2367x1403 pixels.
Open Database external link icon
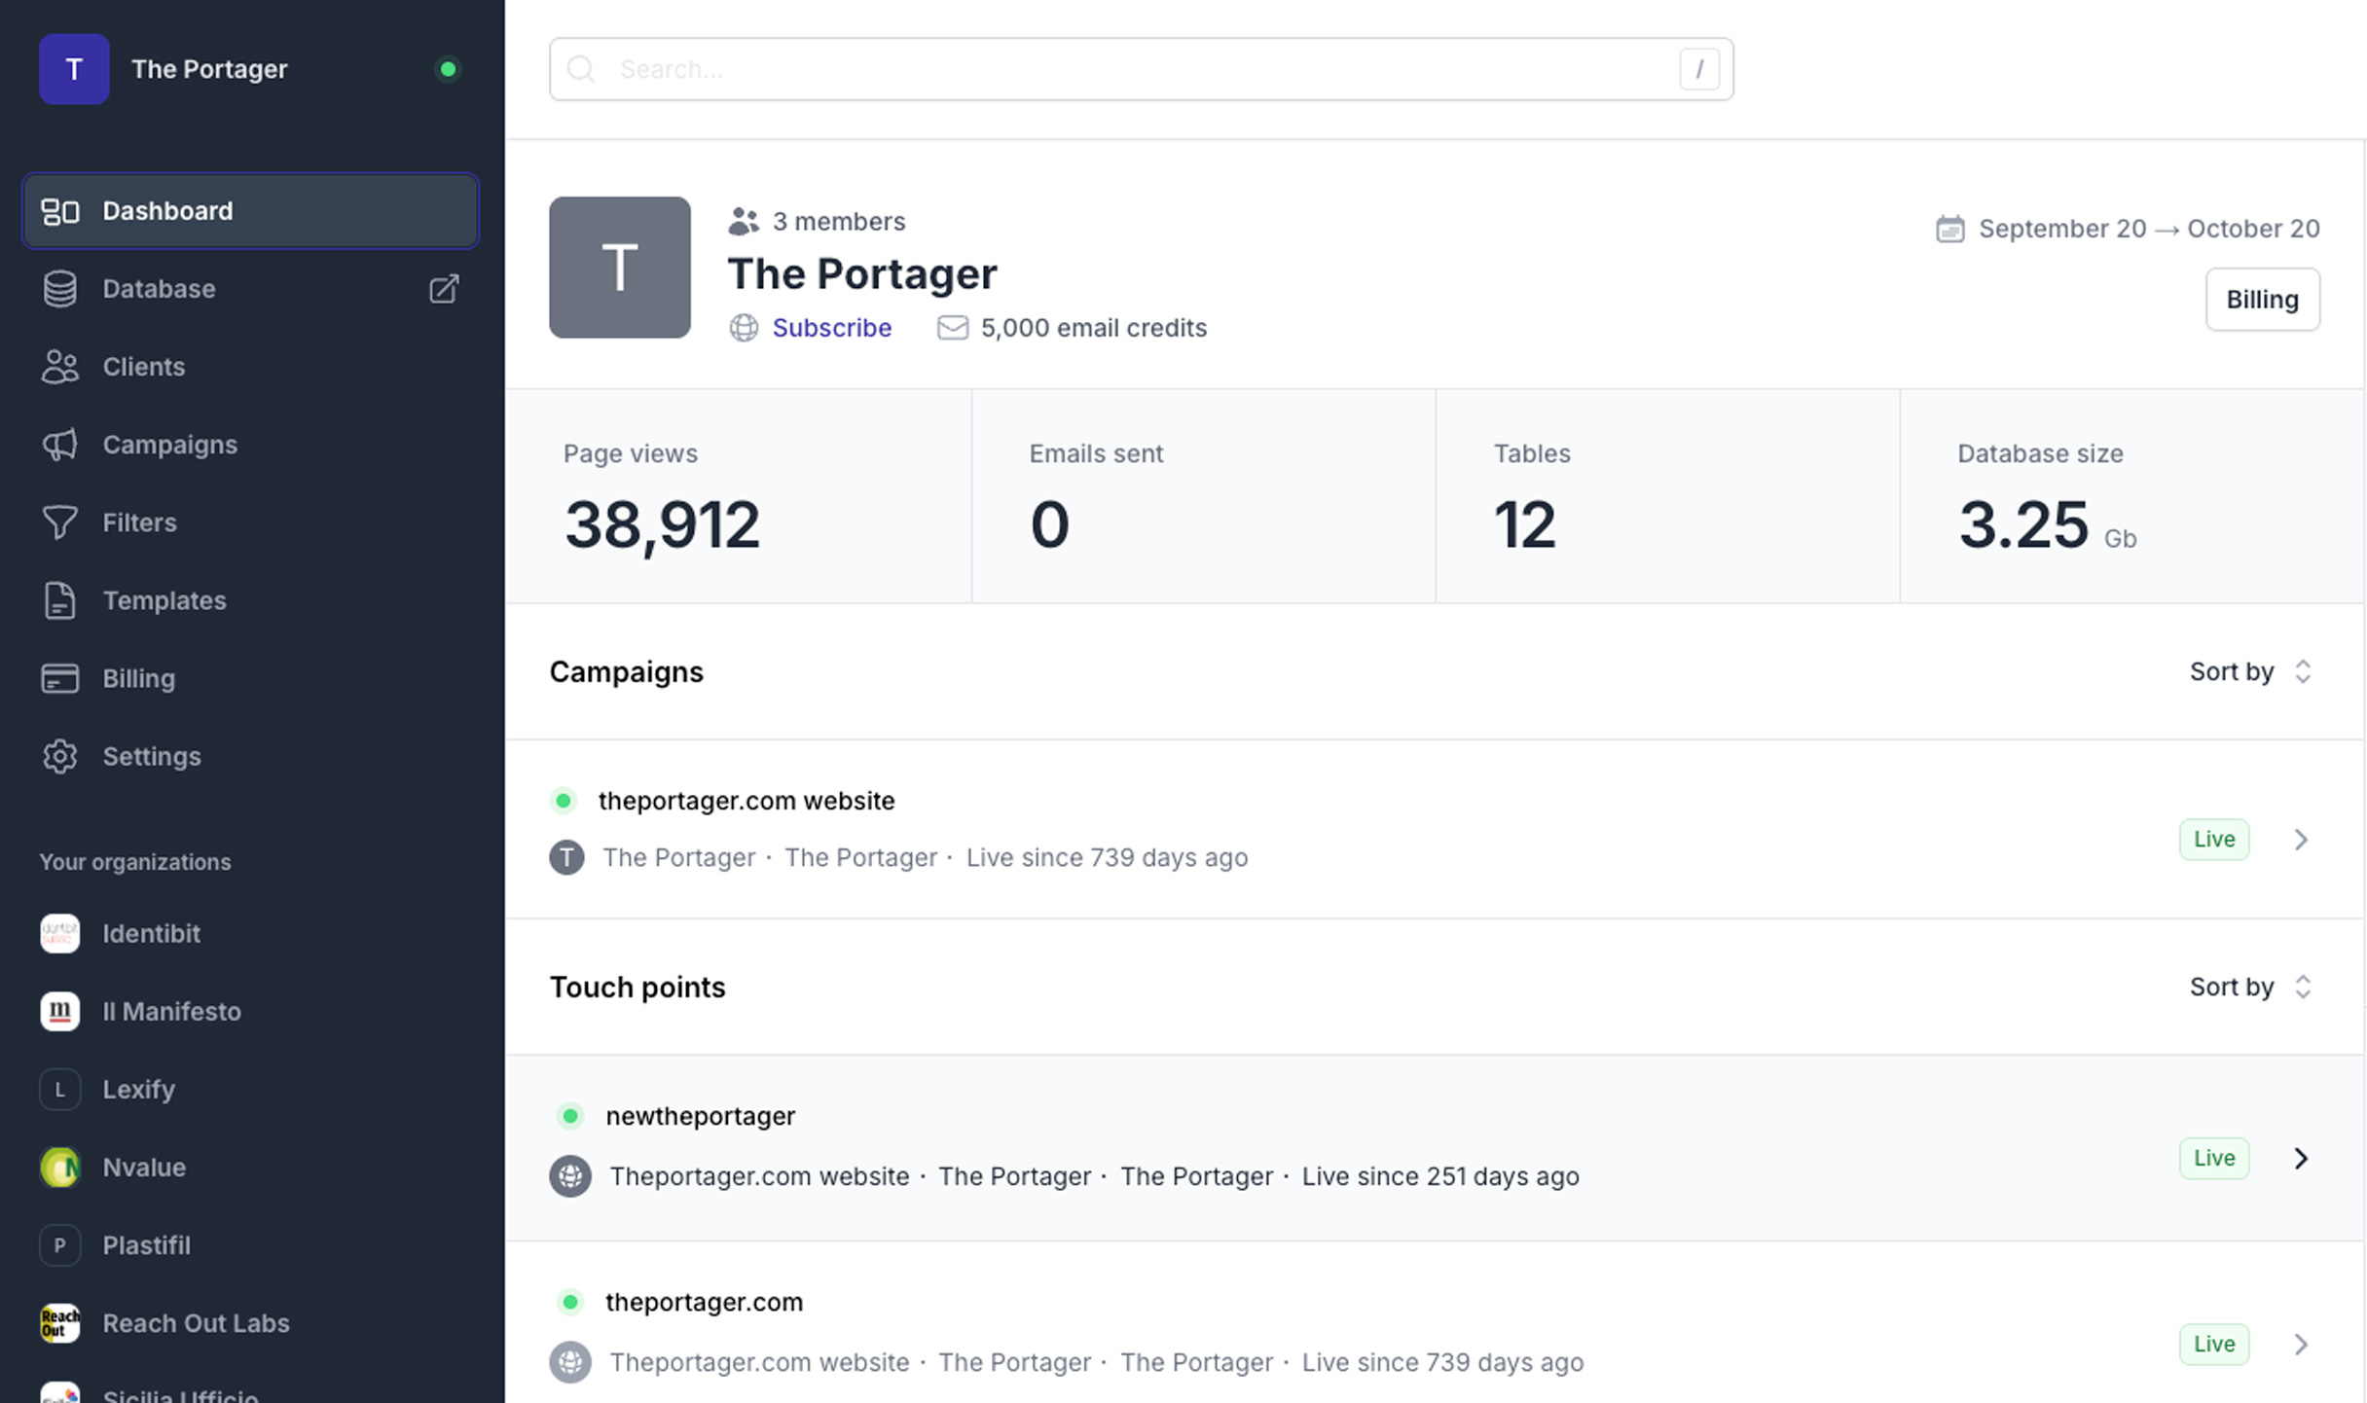[444, 289]
